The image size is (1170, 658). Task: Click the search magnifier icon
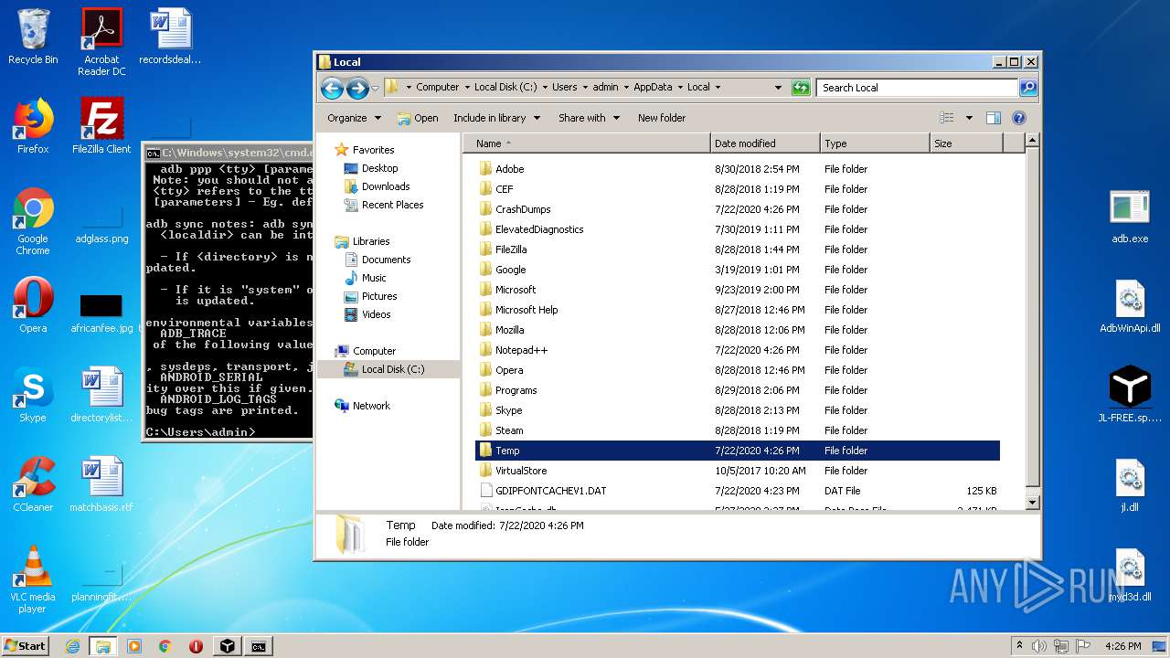(1028, 88)
